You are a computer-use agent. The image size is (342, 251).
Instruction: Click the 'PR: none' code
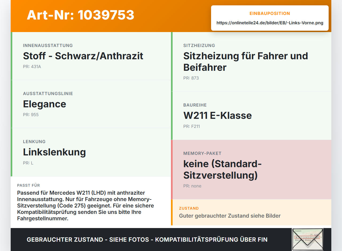192,186
